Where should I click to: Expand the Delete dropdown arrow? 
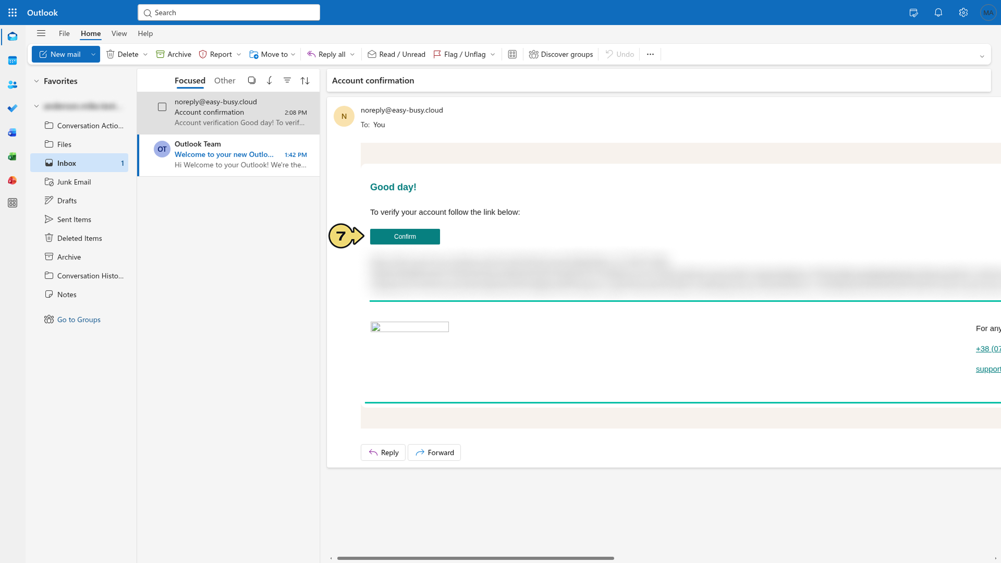[x=145, y=54]
